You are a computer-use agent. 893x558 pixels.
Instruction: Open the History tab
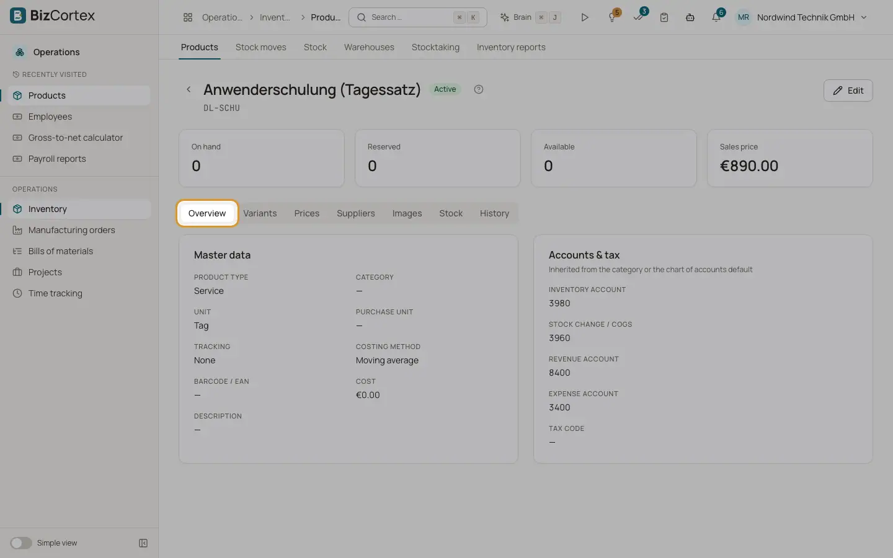(x=494, y=213)
